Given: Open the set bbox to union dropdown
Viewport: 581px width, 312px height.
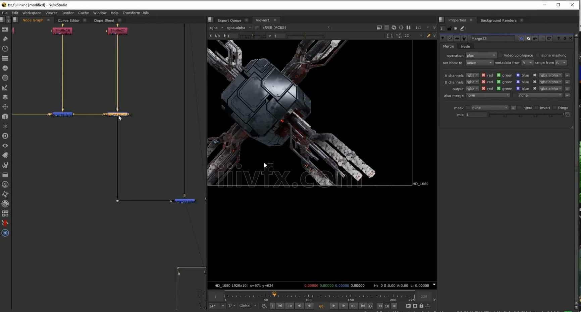Looking at the screenshot, I should 479,63.
